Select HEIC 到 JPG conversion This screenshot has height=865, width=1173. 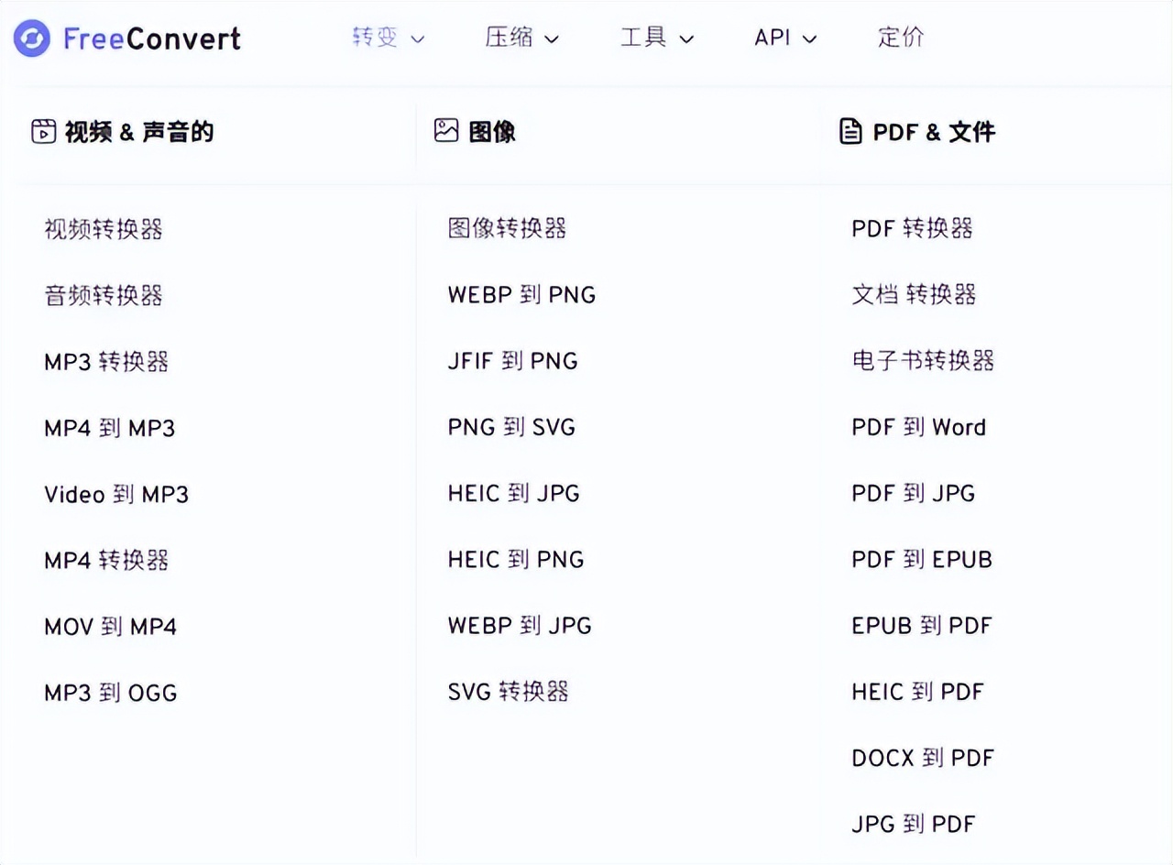(513, 493)
